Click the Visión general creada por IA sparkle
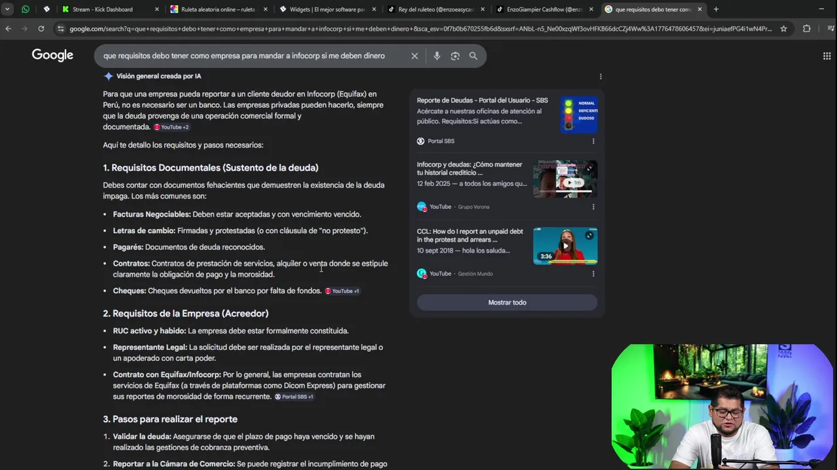The height and width of the screenshot is (470, 837). (109, 76)
